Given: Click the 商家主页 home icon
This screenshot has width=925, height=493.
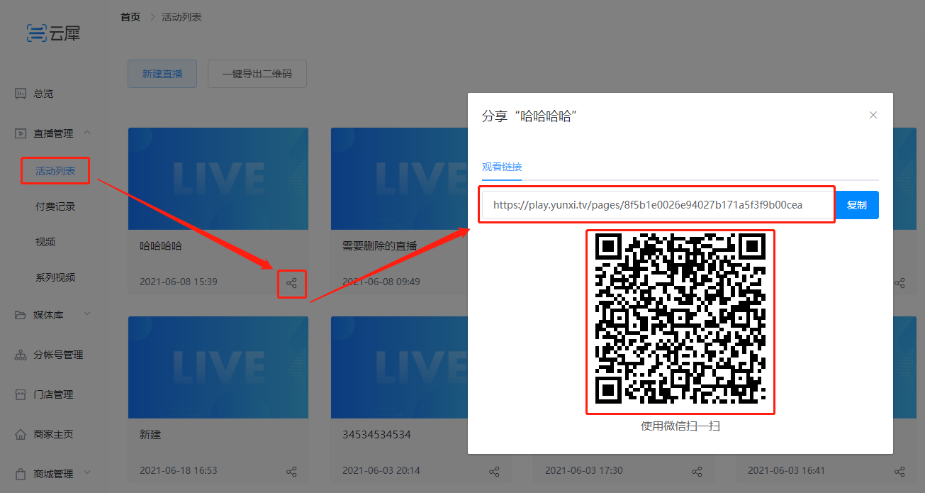Looking at the screenshot, I should pos(21,434).
